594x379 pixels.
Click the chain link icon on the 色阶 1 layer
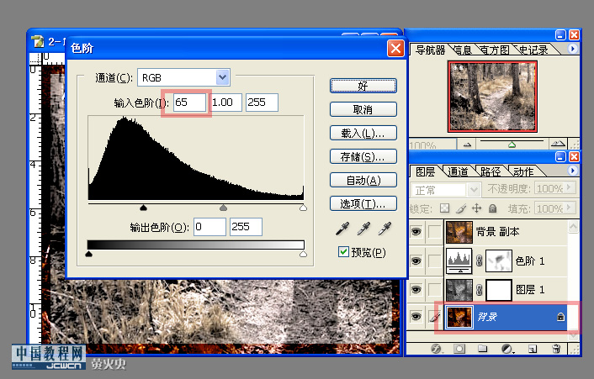(479, 261)
